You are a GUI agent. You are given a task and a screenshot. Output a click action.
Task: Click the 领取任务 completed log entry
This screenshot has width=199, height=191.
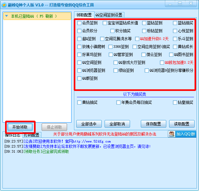[37, 151]
